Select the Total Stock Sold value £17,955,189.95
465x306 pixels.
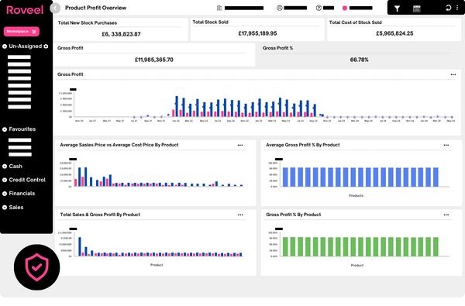257,33
